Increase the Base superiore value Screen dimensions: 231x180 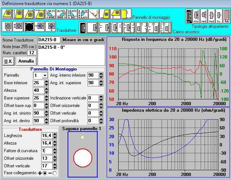(x=46, y=97)
